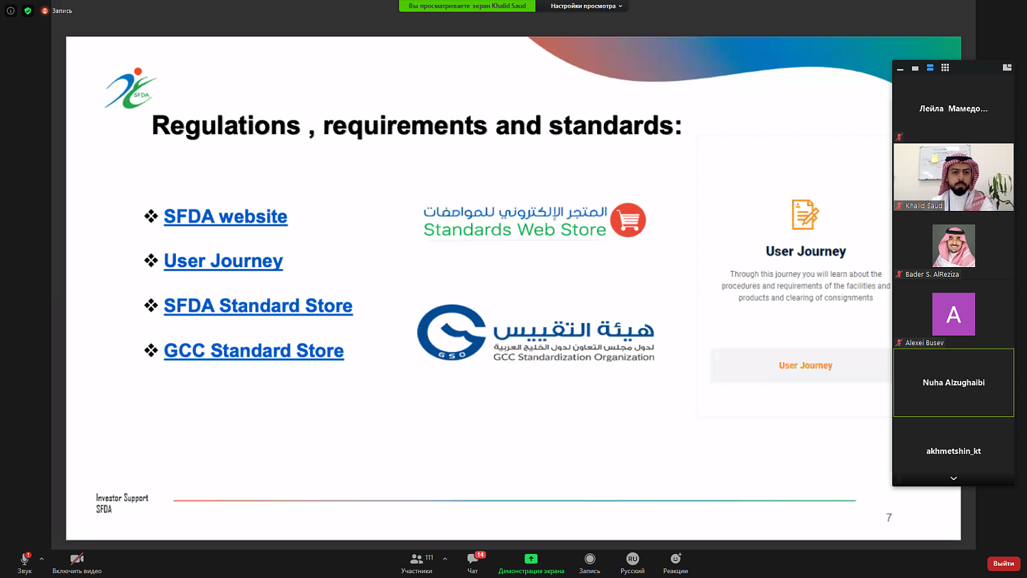Select akhmetshin_kt participant tile
The image size is (1027, 578).
pos(954,451)
